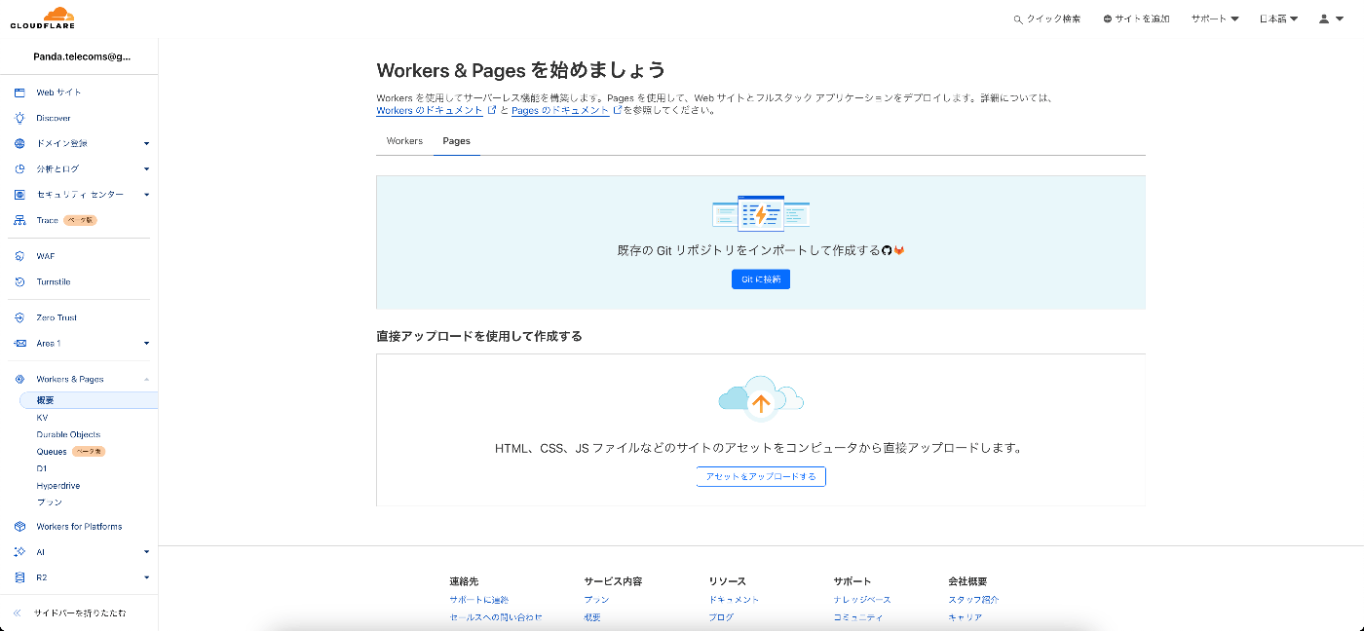This screenshot has height=631, width=1364.
Task: Select 概要 under Workers & Pages
Action: point(89,400)
